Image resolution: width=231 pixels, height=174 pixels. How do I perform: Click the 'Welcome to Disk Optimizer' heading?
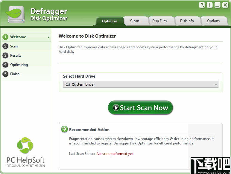coord(87,36)
